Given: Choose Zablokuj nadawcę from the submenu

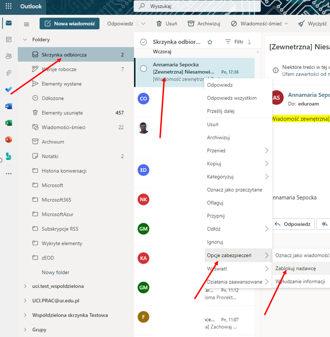Looking at the screenshot, I should click(x=296, y=268).
